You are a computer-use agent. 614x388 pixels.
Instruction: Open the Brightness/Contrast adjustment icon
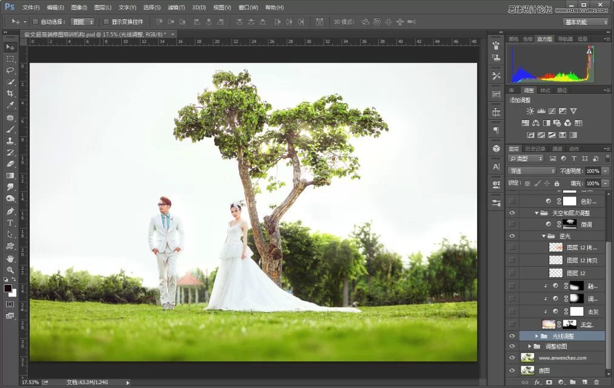pyautogui.click(x=530, y=110)
